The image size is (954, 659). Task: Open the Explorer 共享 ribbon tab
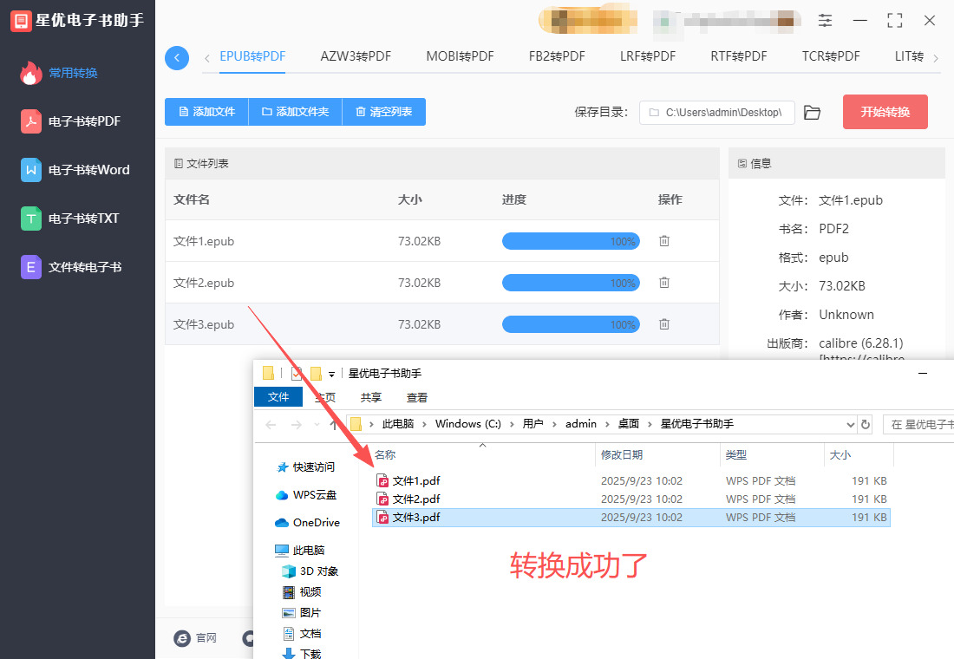click(370, 397)
